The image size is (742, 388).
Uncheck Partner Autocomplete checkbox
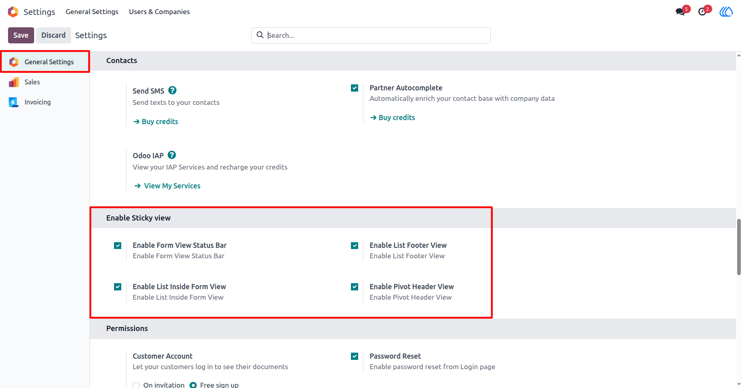(355, 88)
